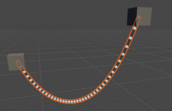Viewport: 172px width, 111px height.
Task: Click the sphere at the rope's bottom center
Action: click(69, 101)
